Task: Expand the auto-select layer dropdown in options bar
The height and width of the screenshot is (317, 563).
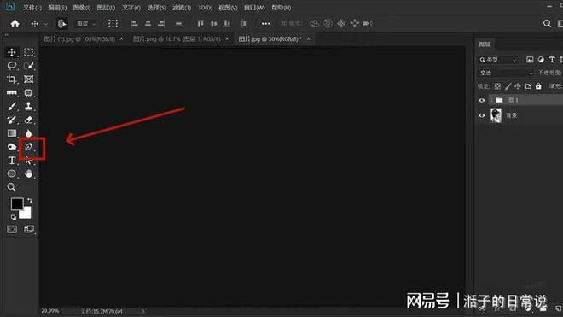Action: (x=86, y=24)
